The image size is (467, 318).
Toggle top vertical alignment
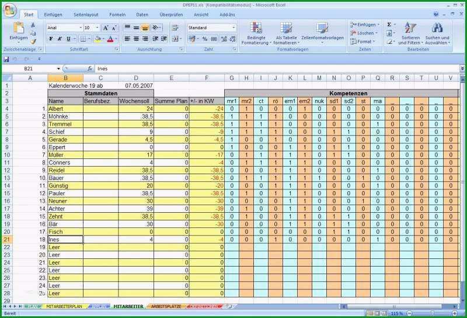[x=127, y=27]
